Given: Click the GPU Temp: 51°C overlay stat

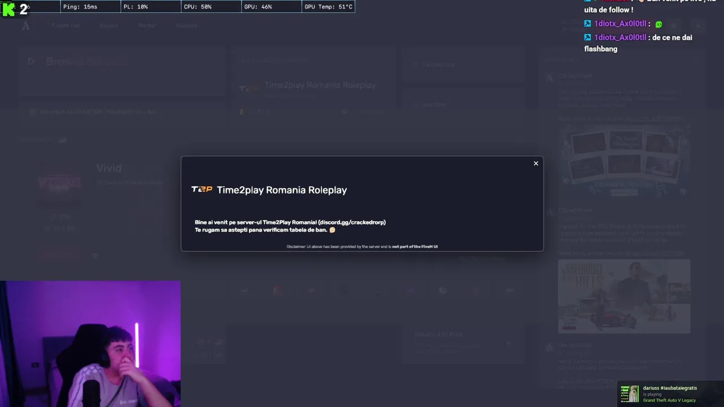Looking at the screenshot, I should tap(328, 7).
